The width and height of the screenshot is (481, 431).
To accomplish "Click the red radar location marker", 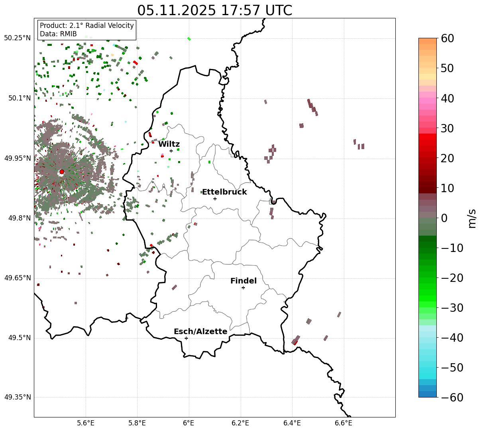I will point(62,172).
